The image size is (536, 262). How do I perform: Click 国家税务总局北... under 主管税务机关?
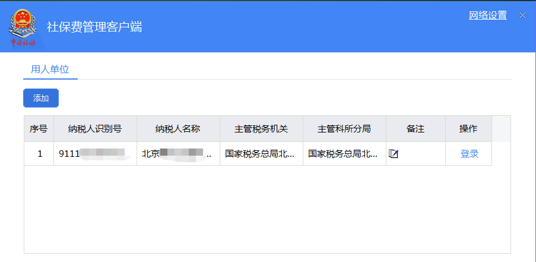(262, 154)
